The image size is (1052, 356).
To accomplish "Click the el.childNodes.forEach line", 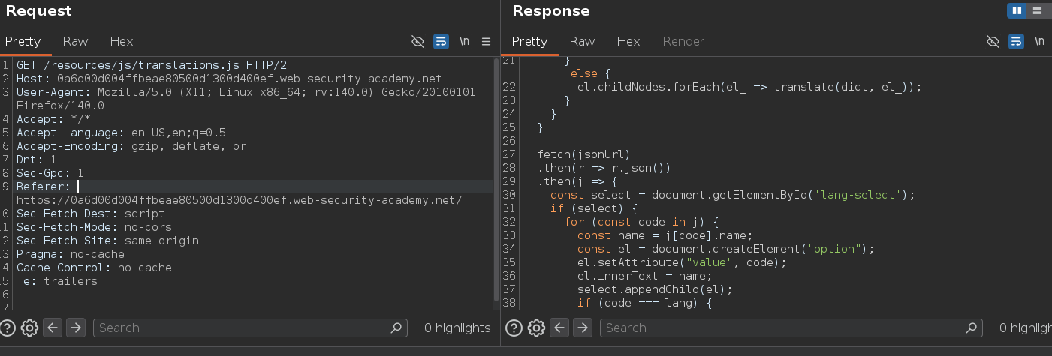I will pyautogui.click(x=749, y=87).
